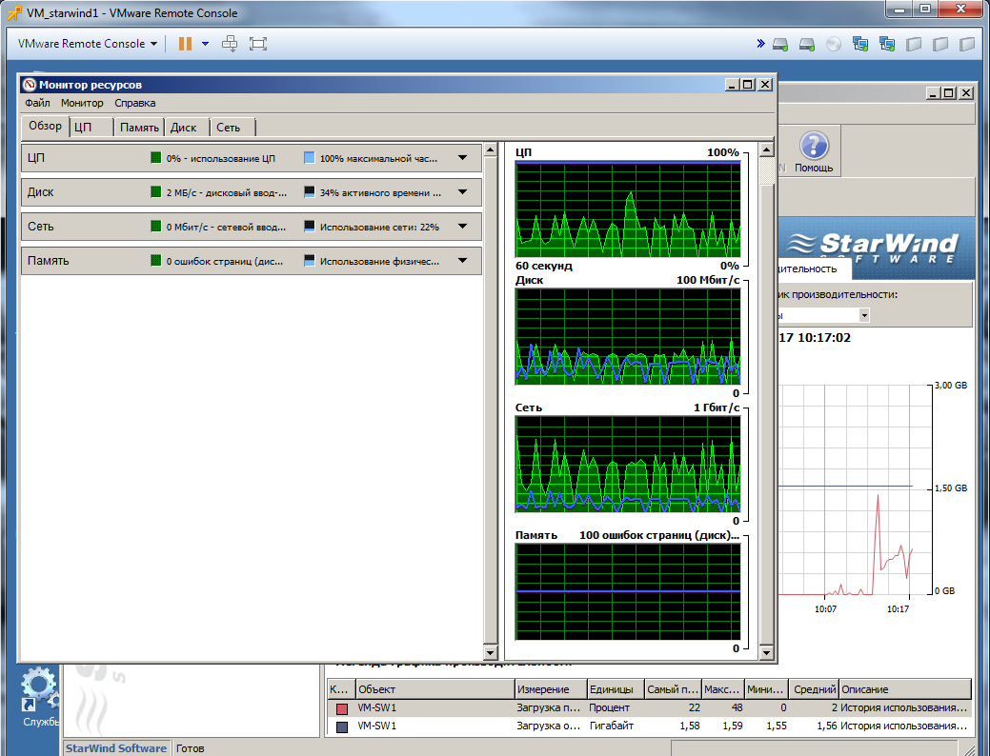This screenshot has width=990, height=756.
Task: Expand the ЦП section in overview
Action: pyautogui.click(x=463, y=158)
